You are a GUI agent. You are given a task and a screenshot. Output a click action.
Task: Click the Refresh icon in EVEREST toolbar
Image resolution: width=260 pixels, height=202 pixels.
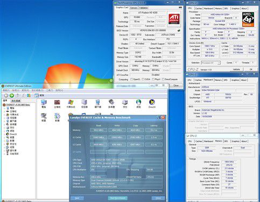tap(23, 95)
